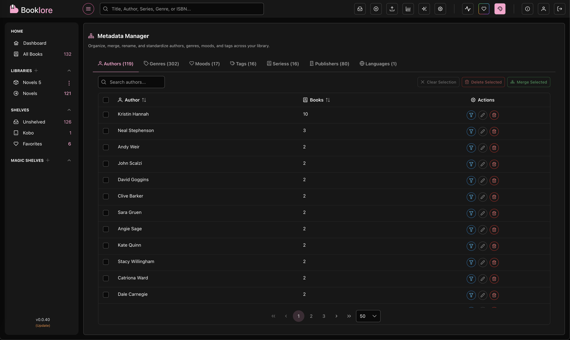Open library statistics via the bar chart icon
The height and width of the screenshot is (340, 570).
click(x=408, y=9)
